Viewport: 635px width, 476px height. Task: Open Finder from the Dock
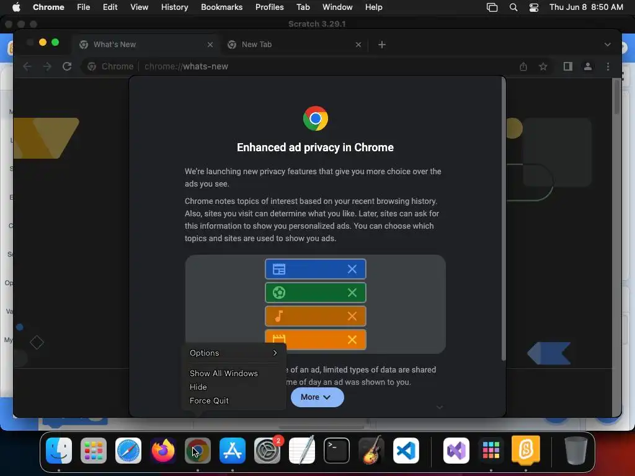pos(59,450)
